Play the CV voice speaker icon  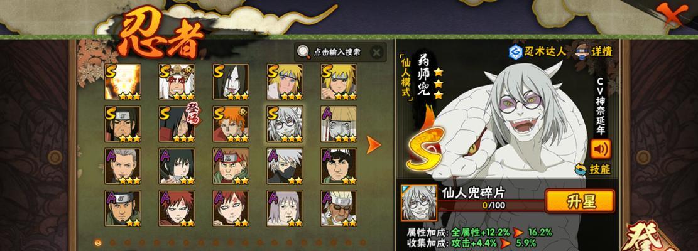601,149
